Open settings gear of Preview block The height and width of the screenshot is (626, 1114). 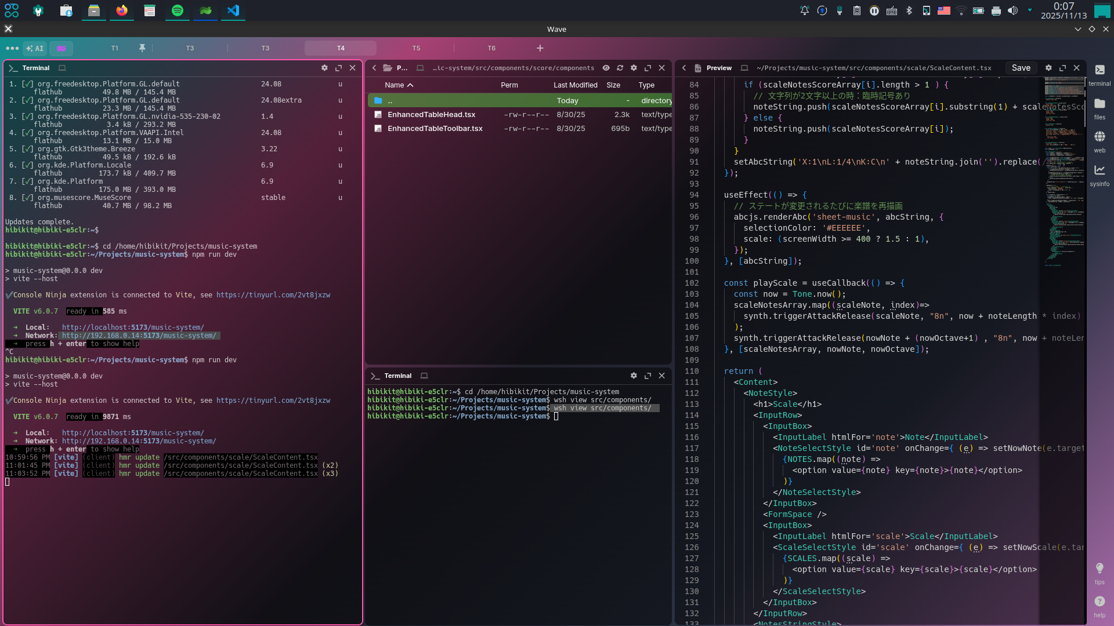point(1048,68)
